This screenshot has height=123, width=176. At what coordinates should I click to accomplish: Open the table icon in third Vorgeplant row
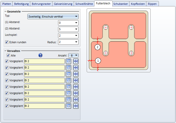[68, 74]
